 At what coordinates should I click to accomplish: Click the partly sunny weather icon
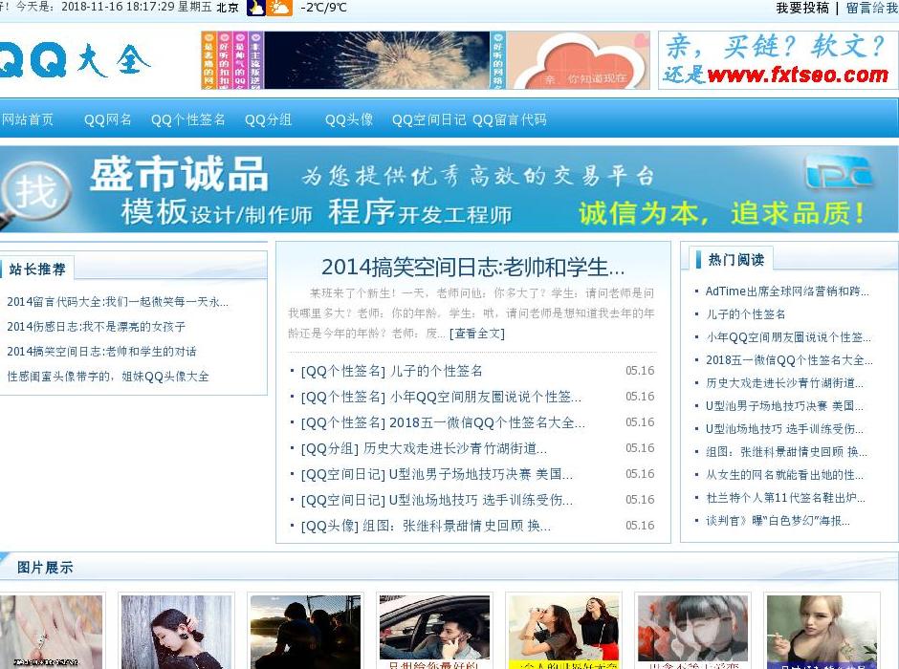tap(279, 8)
